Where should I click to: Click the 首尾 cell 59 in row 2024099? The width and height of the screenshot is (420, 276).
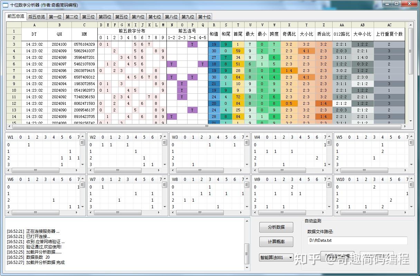[x=238, y=51]
